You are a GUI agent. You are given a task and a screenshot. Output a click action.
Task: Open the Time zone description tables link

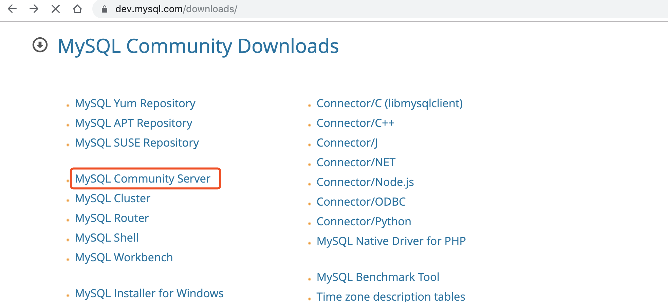pyautogui.click(x=391, y=296)
